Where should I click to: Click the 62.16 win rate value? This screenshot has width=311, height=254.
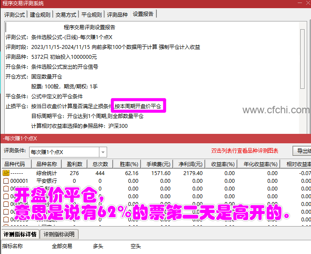coord(132,173)
